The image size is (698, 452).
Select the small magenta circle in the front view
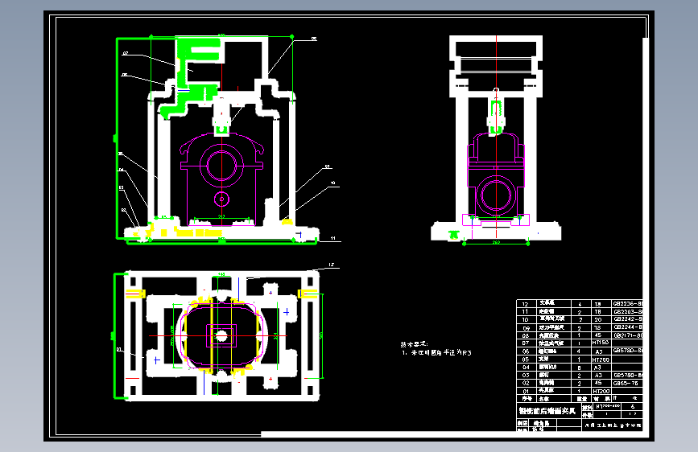pyautogui.click(x=221, y=199)
